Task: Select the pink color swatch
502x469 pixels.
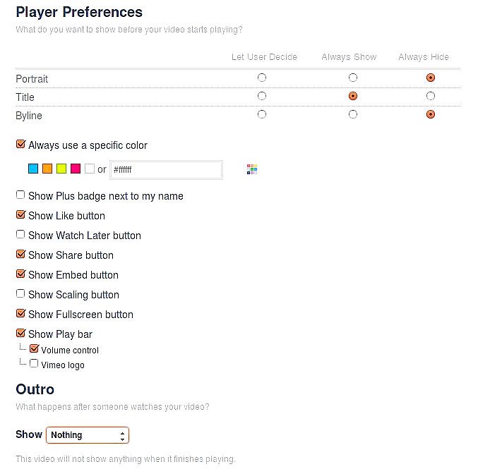Action: (76, 169)
